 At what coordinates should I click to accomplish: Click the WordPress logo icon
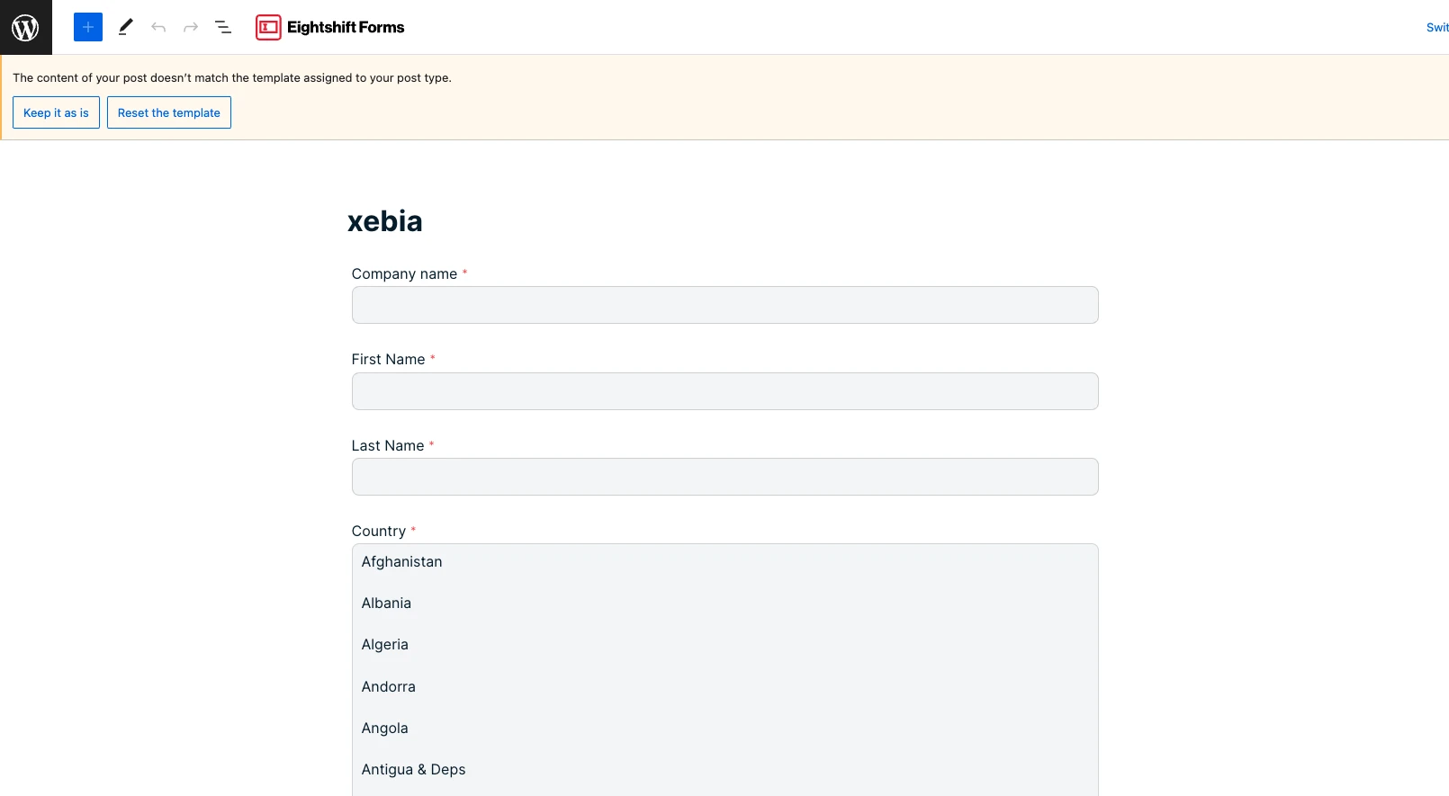point(25,27)
